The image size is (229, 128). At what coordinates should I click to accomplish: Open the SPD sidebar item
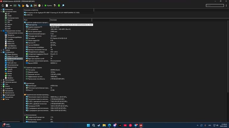(x=9, y=22)
